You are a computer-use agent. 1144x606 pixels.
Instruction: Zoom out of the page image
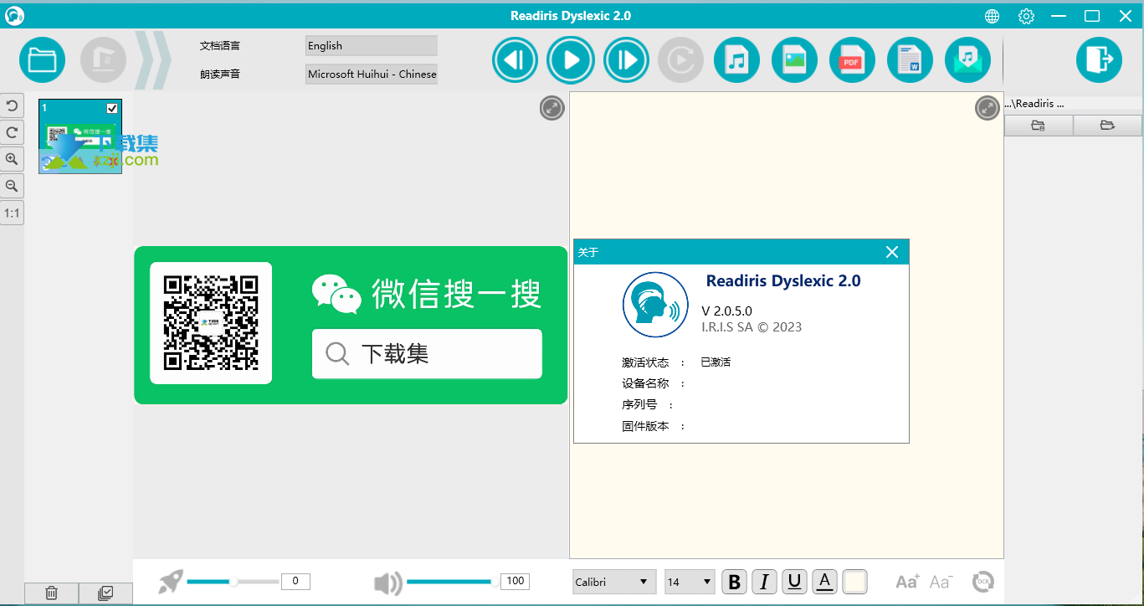click(12, 186)
